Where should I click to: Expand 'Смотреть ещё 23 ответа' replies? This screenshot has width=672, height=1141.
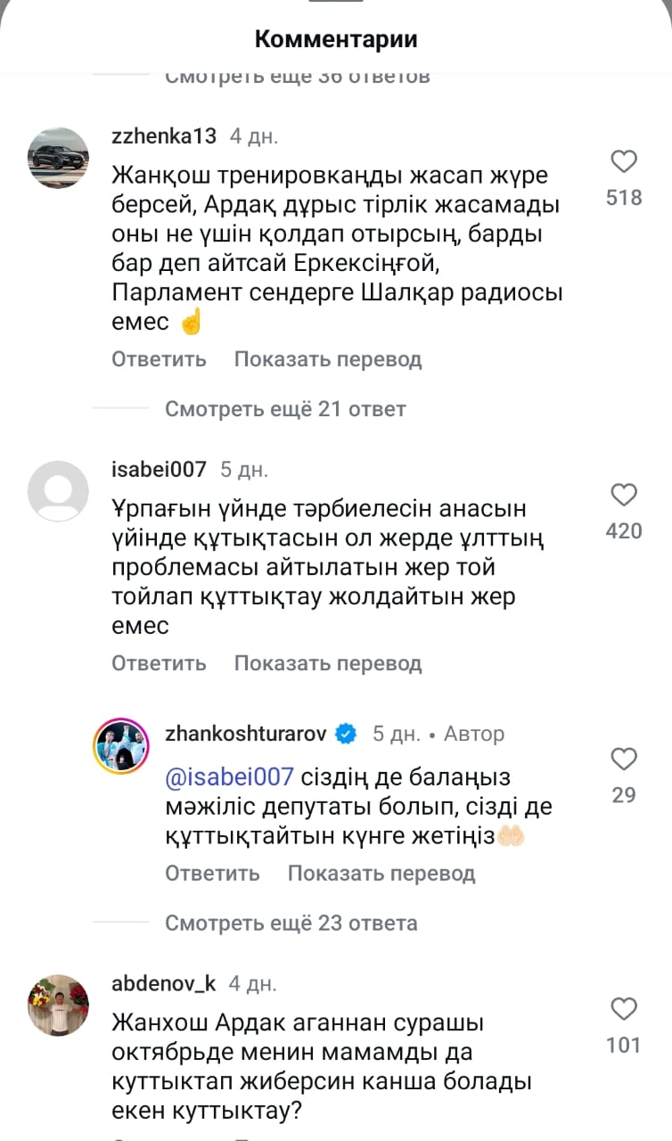pos(291,923)
